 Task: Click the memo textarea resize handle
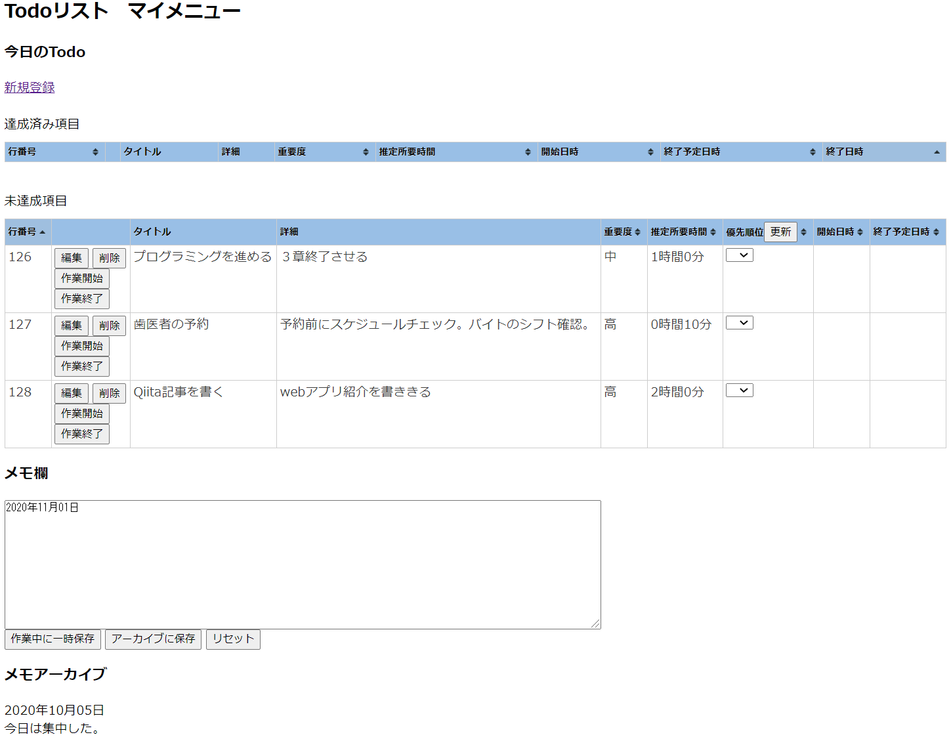(596, 624)
